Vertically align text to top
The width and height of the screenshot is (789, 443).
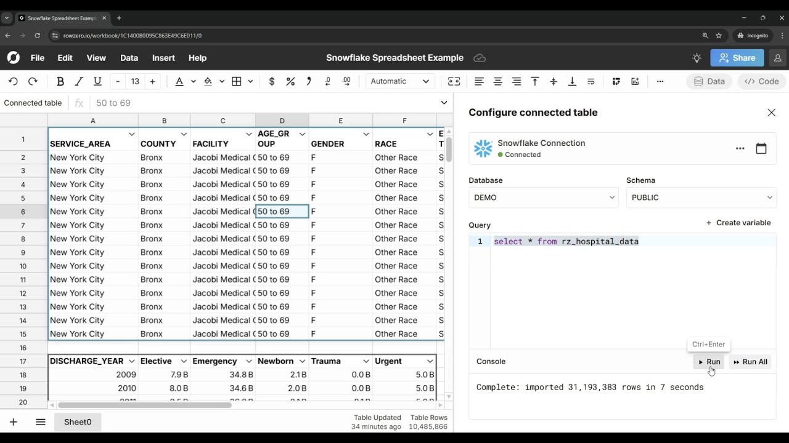(535, 81)
